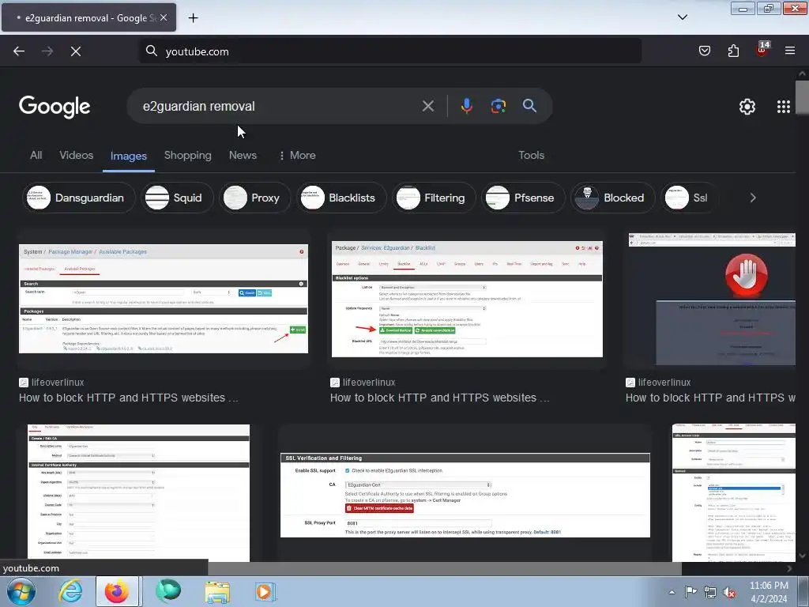
Task: Click muted volume tray icon
Action: 729,592
